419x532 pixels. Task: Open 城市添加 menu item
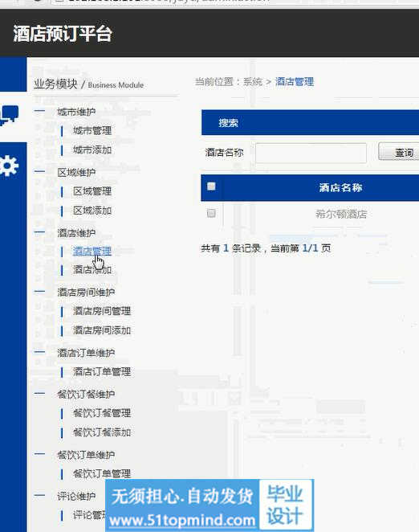pos(92,149)
